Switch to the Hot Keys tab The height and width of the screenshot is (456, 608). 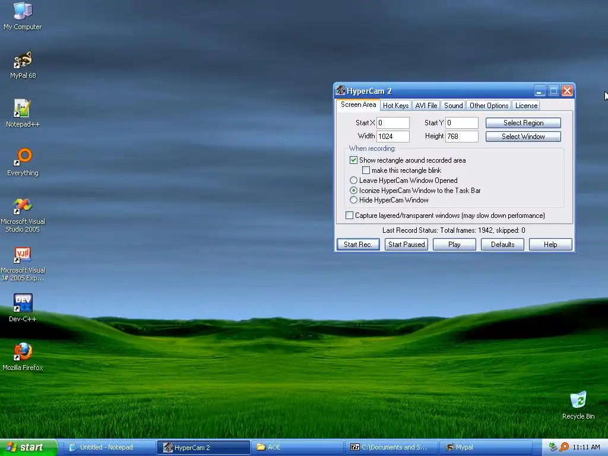(396, 106)
